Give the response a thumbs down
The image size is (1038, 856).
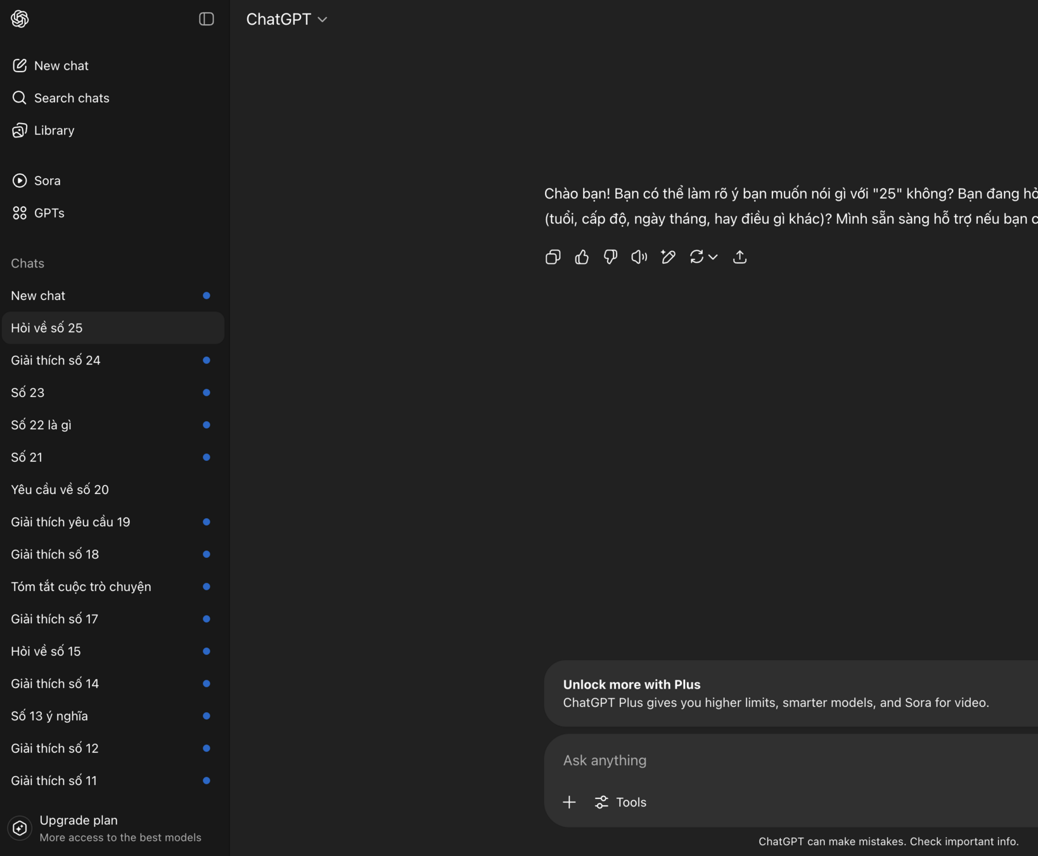(610, 257)
